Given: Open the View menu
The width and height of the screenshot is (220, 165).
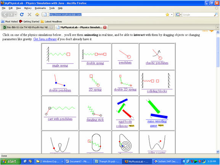Looking at the screenshot, I should coord(18,8).
